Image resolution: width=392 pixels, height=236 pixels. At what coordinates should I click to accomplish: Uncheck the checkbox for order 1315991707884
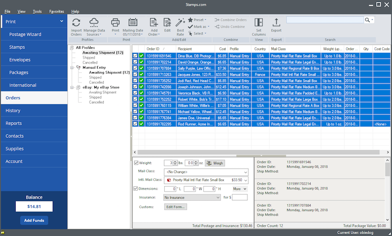135,68
